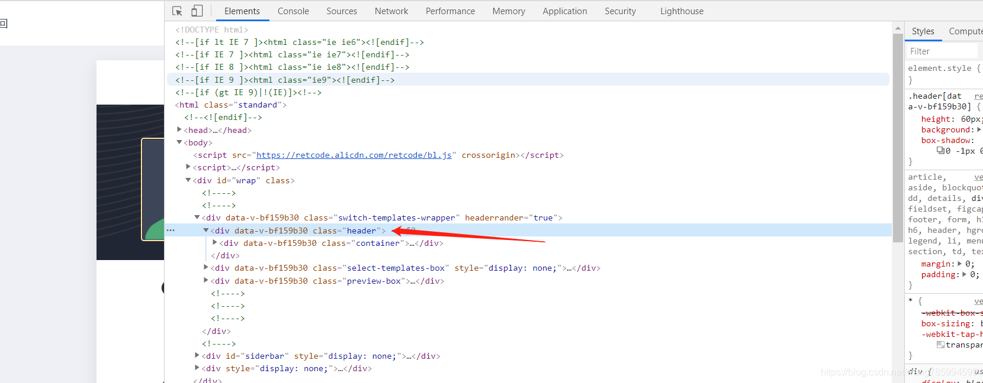Collapse the body element node
The width and height of the screenshot is (983, 383).
179,142
